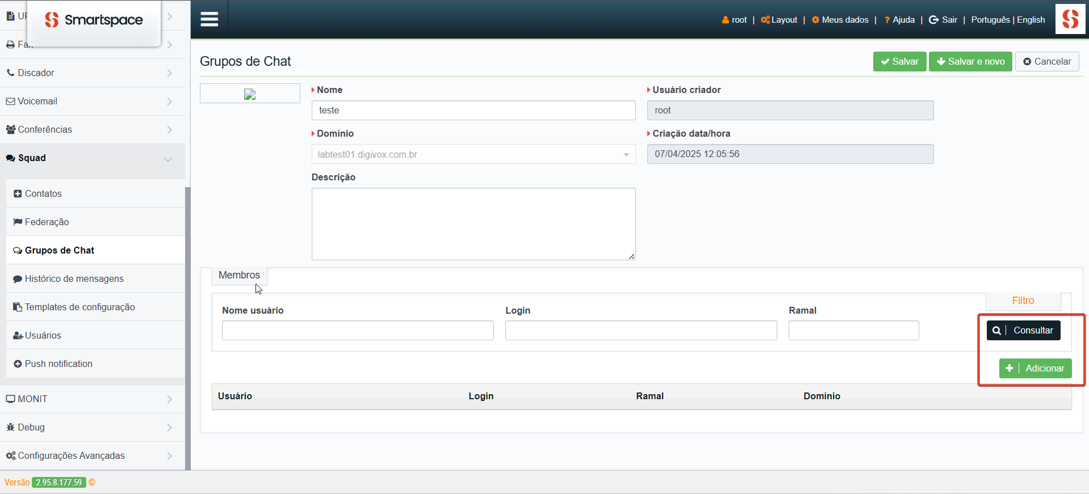
Task: Sort by Login column header
Action: (x=481, y=396)
